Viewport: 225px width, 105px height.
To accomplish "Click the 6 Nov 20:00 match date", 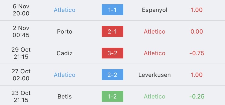I will pos(21,10).
